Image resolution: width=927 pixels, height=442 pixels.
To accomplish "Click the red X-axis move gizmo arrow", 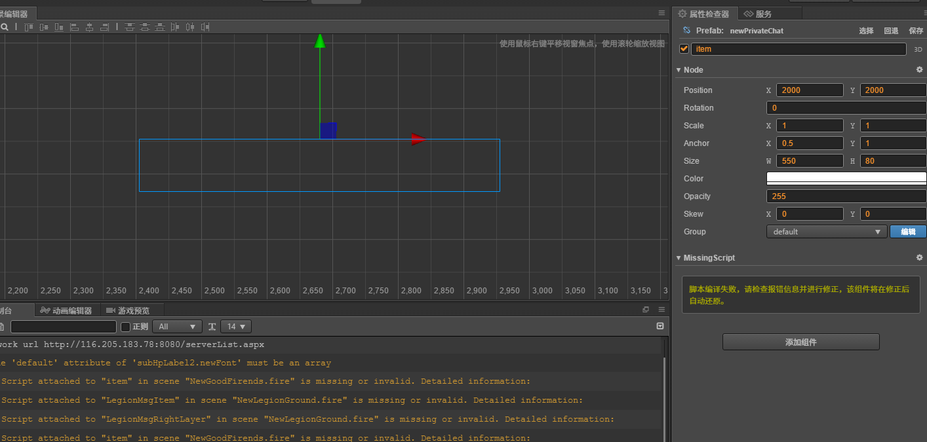I will tap(418, 139).
